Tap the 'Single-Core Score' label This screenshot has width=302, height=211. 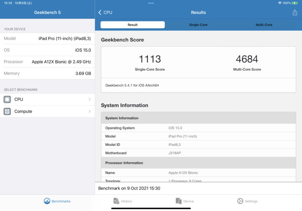pyautogui.click(x=150, y=69)
